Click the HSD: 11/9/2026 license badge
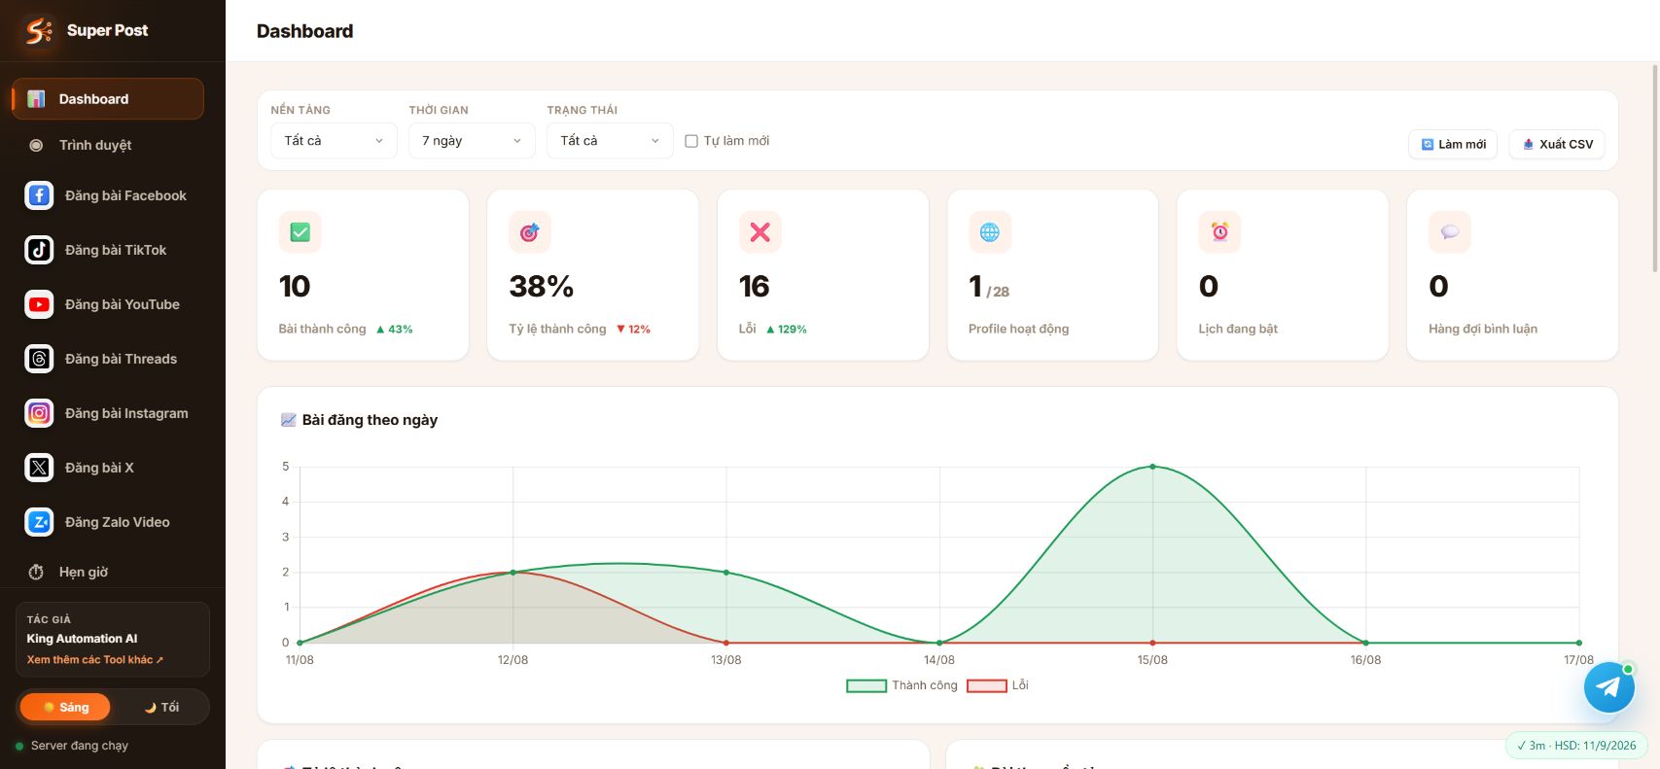Viewport: 1660px width, 769px height. [1576, 746]
